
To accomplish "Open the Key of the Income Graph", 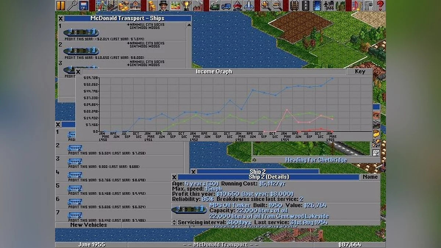I will click(x=360, y=72).
